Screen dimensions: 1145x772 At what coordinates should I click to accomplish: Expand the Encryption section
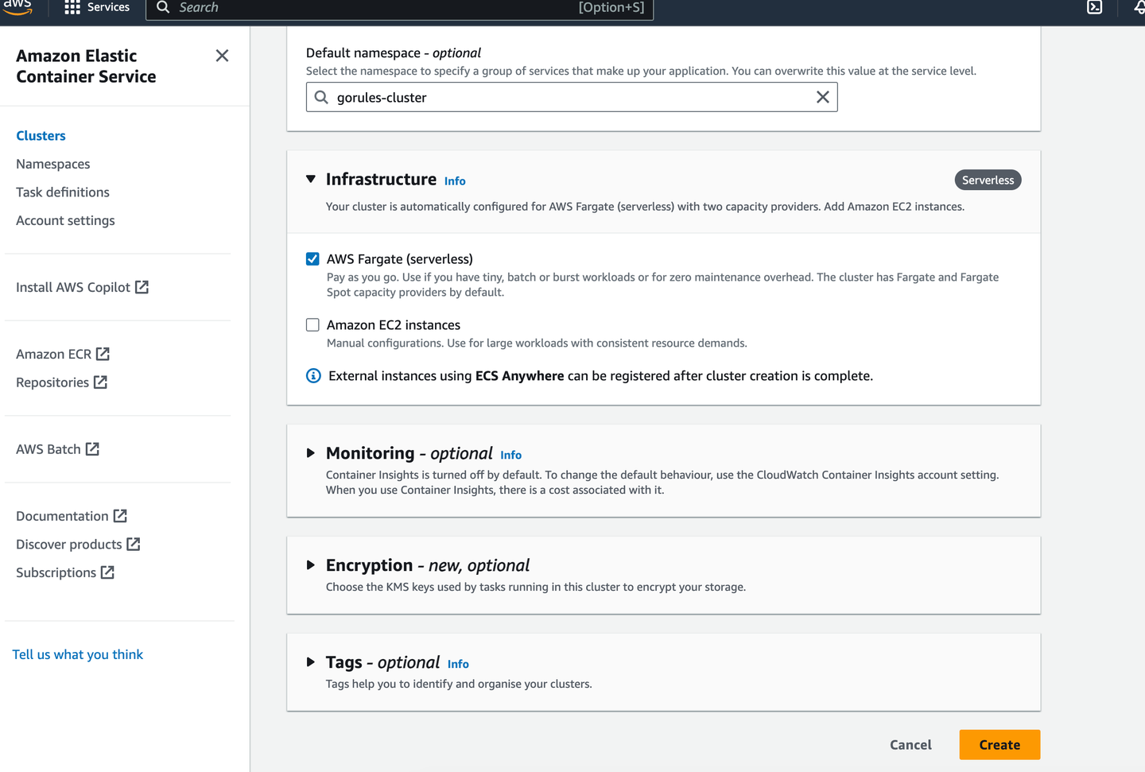[x=310, y=564]
